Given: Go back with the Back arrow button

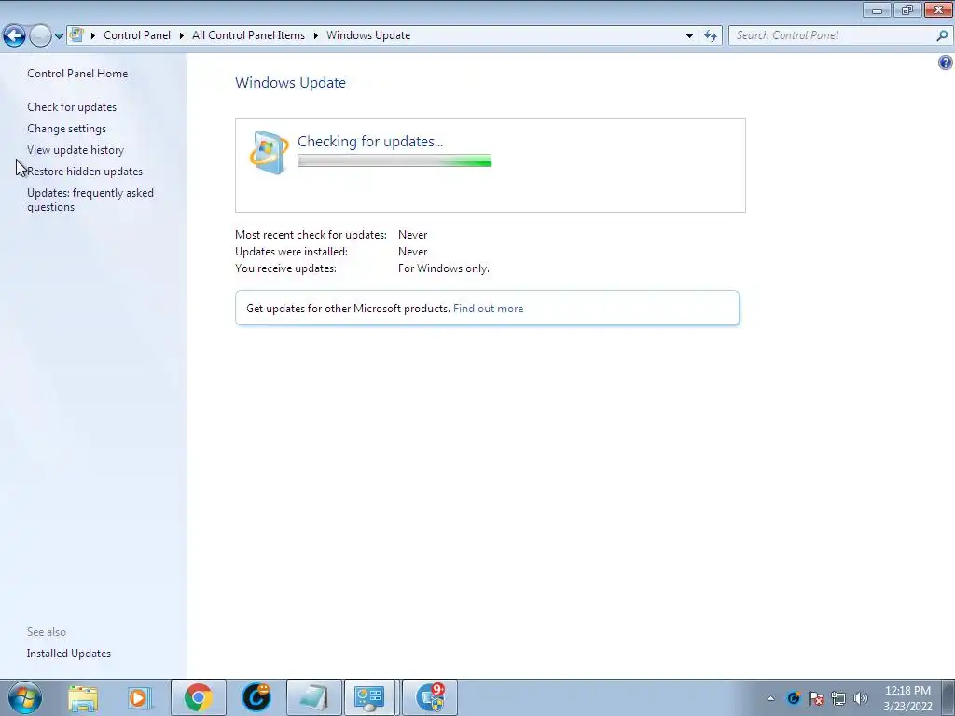Looking at the screenshot, I should coord(15,36).
